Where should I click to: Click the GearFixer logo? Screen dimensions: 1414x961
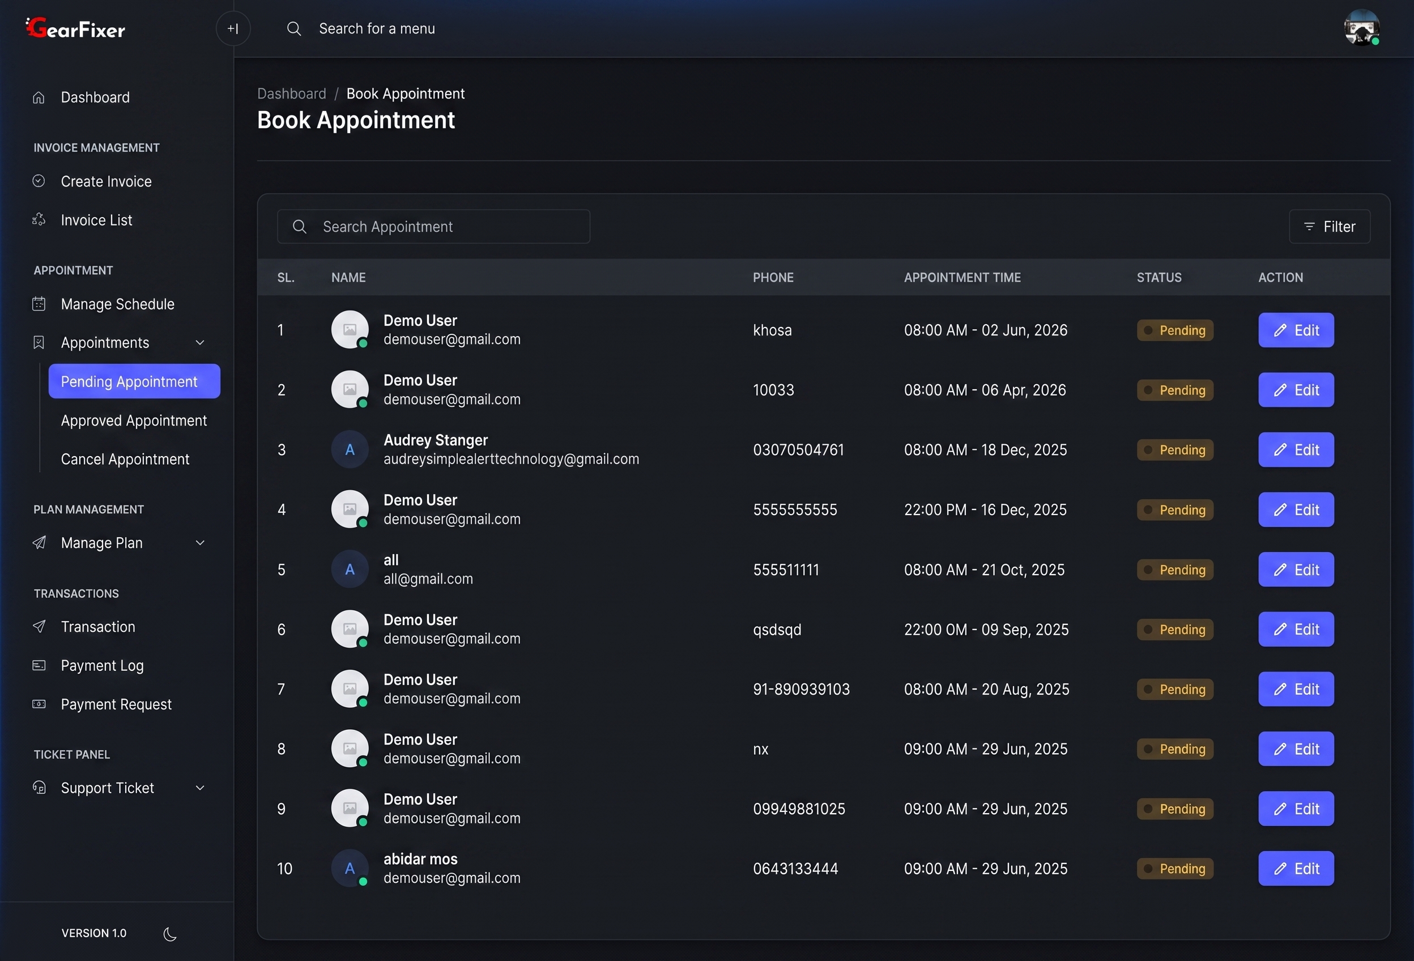(75, 28)
